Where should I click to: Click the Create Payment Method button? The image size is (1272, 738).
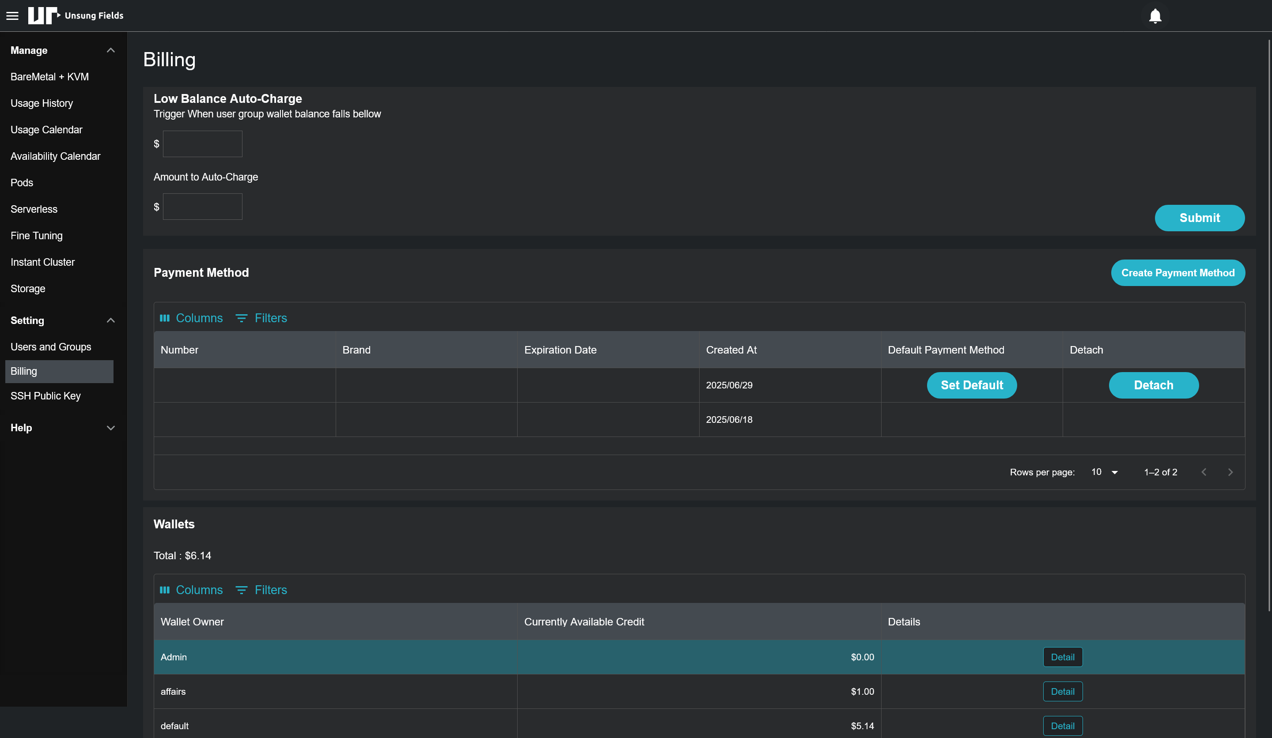(x=1177, y=273)
